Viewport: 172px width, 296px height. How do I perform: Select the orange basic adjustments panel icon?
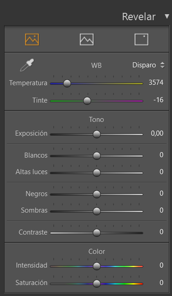coord(32,39)
